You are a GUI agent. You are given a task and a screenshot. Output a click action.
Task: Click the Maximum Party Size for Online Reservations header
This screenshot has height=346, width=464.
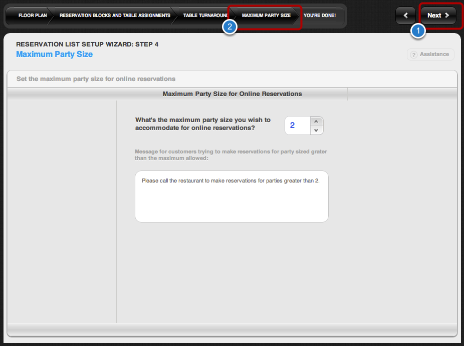[232, 93]
